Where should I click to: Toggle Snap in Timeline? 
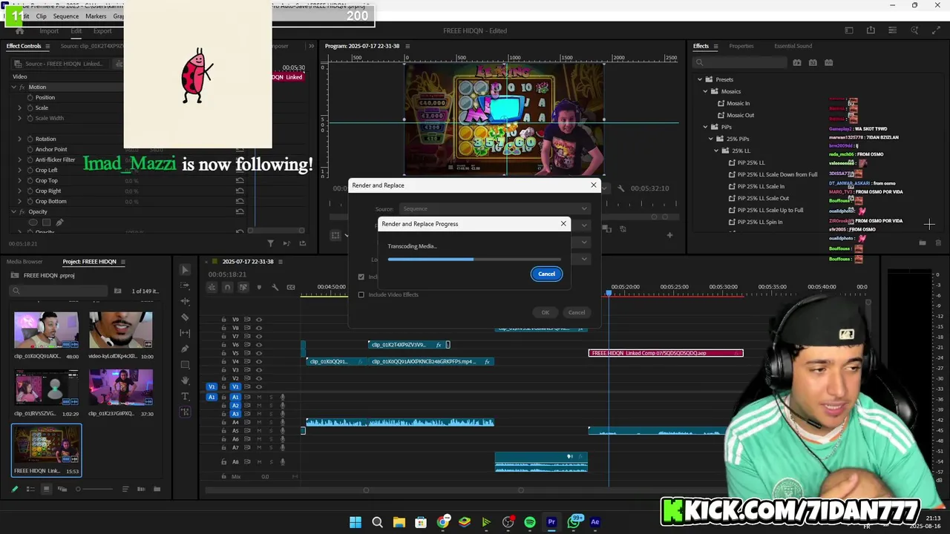[227, 287]
